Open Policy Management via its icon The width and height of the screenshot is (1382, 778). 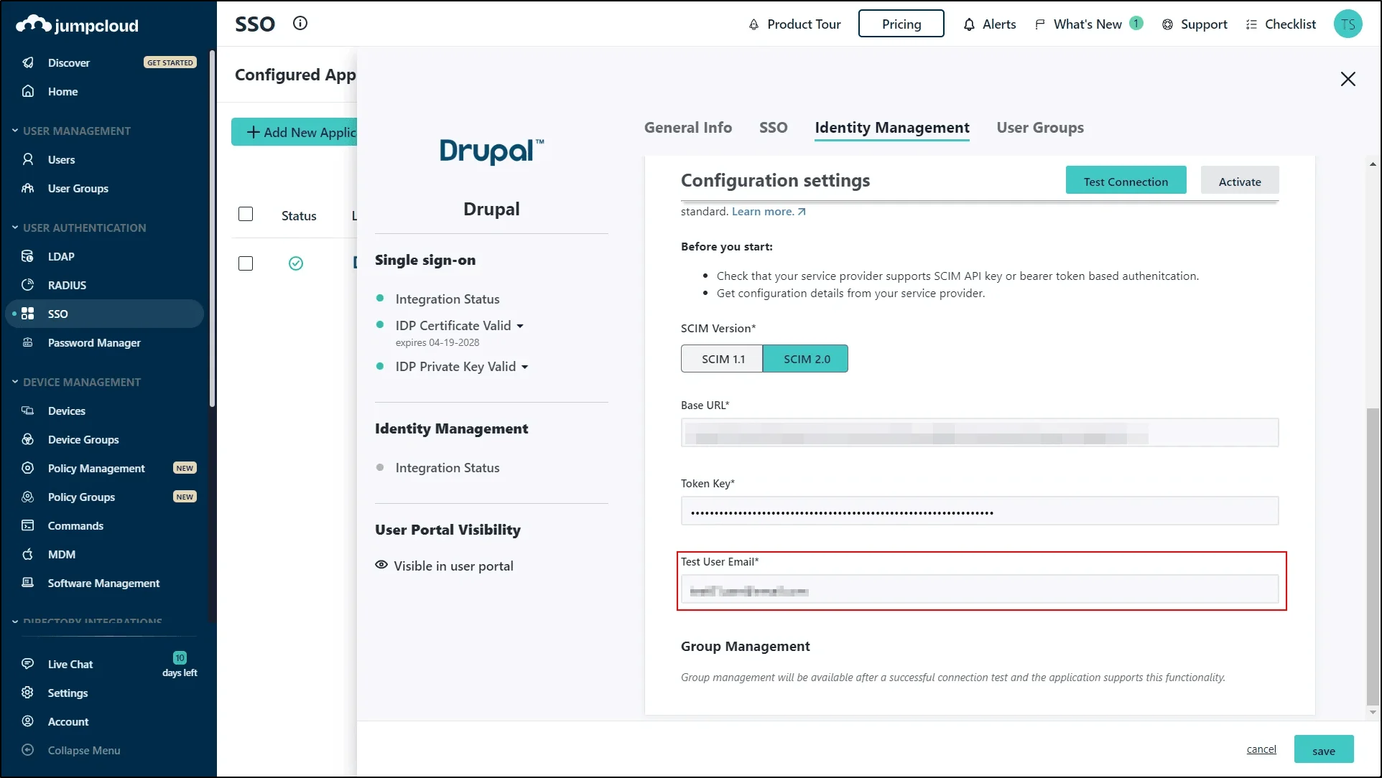[28, 468]
